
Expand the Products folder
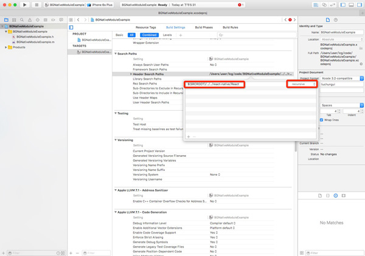6,47
